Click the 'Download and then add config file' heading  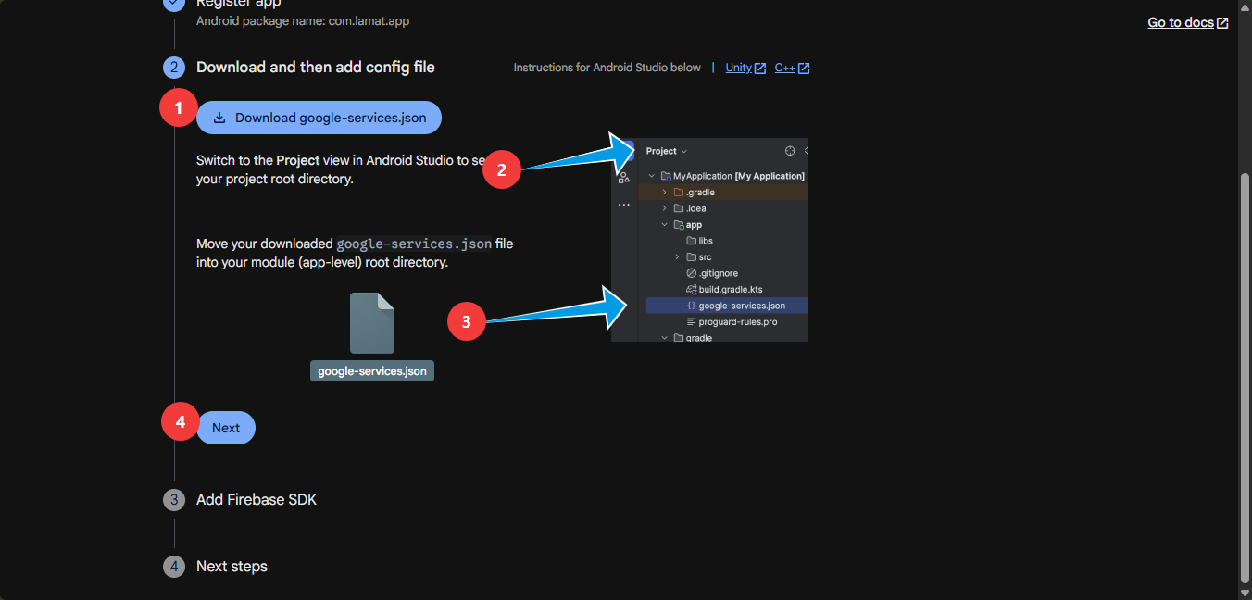tap(316, 67)
